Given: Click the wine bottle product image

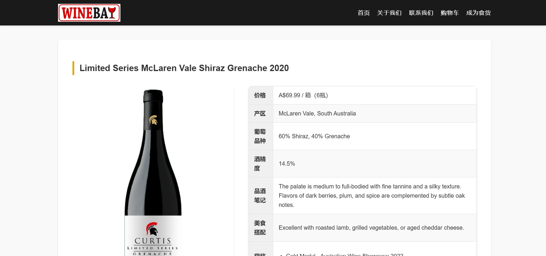Looking at the screenshot, I should [153, 172].
